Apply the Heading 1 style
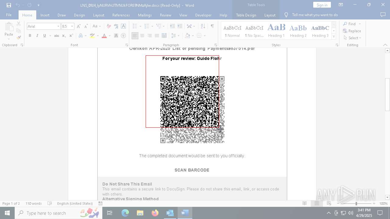The height and width of the screenshot is (219, 390). pos(276,30)
